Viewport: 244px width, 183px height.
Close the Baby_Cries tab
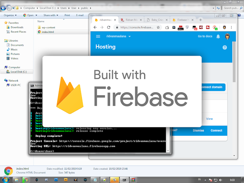click(x=167, y=20)
